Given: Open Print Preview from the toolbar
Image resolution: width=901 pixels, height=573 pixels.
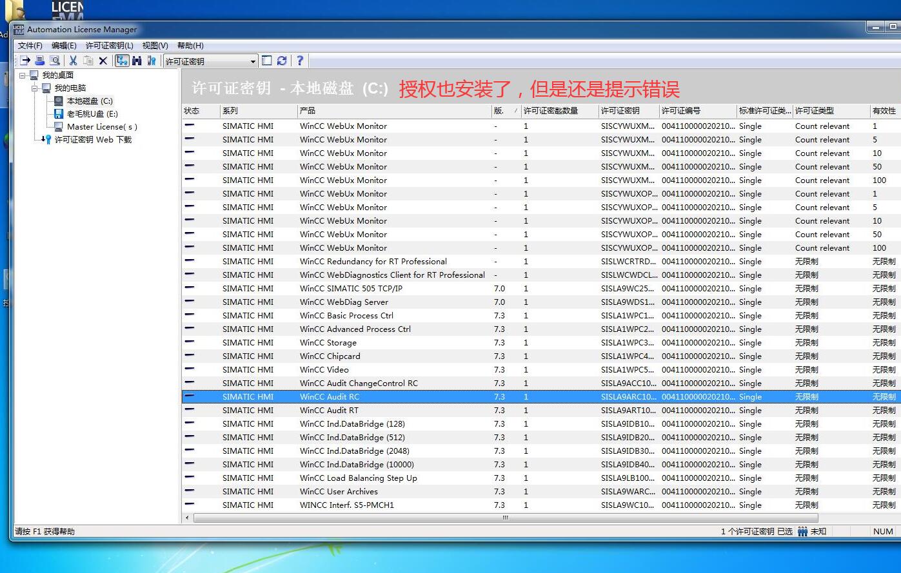Looking at the screenshot, I should pyautogui.click(x=55, y=61).
